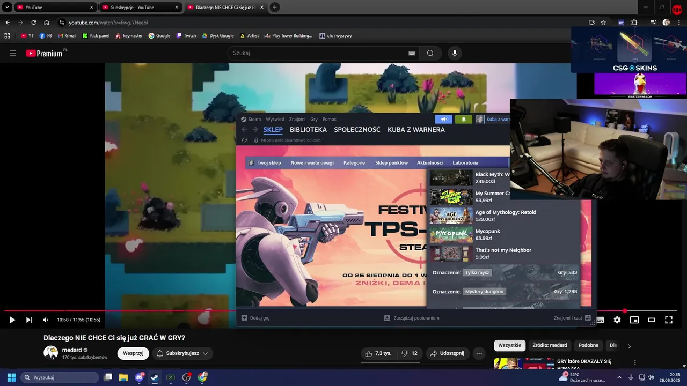This screenshot has height=386, width=687.
Task: Open recommended video GRY które OKAZAŁY SIĘ
Action: pos(584,365)
